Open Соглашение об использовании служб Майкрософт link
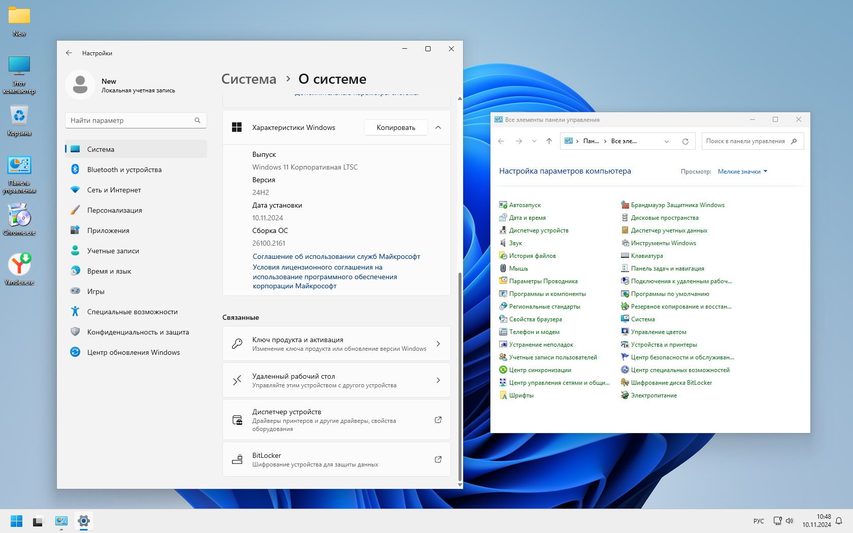The height and width of the screenshot is (533, 853). [336, 256]
